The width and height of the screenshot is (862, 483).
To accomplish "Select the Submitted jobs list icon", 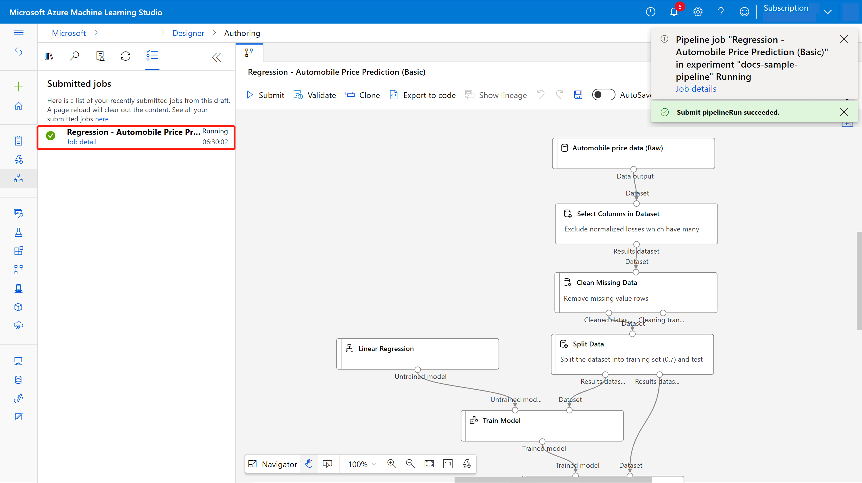I will coord(152,56).
